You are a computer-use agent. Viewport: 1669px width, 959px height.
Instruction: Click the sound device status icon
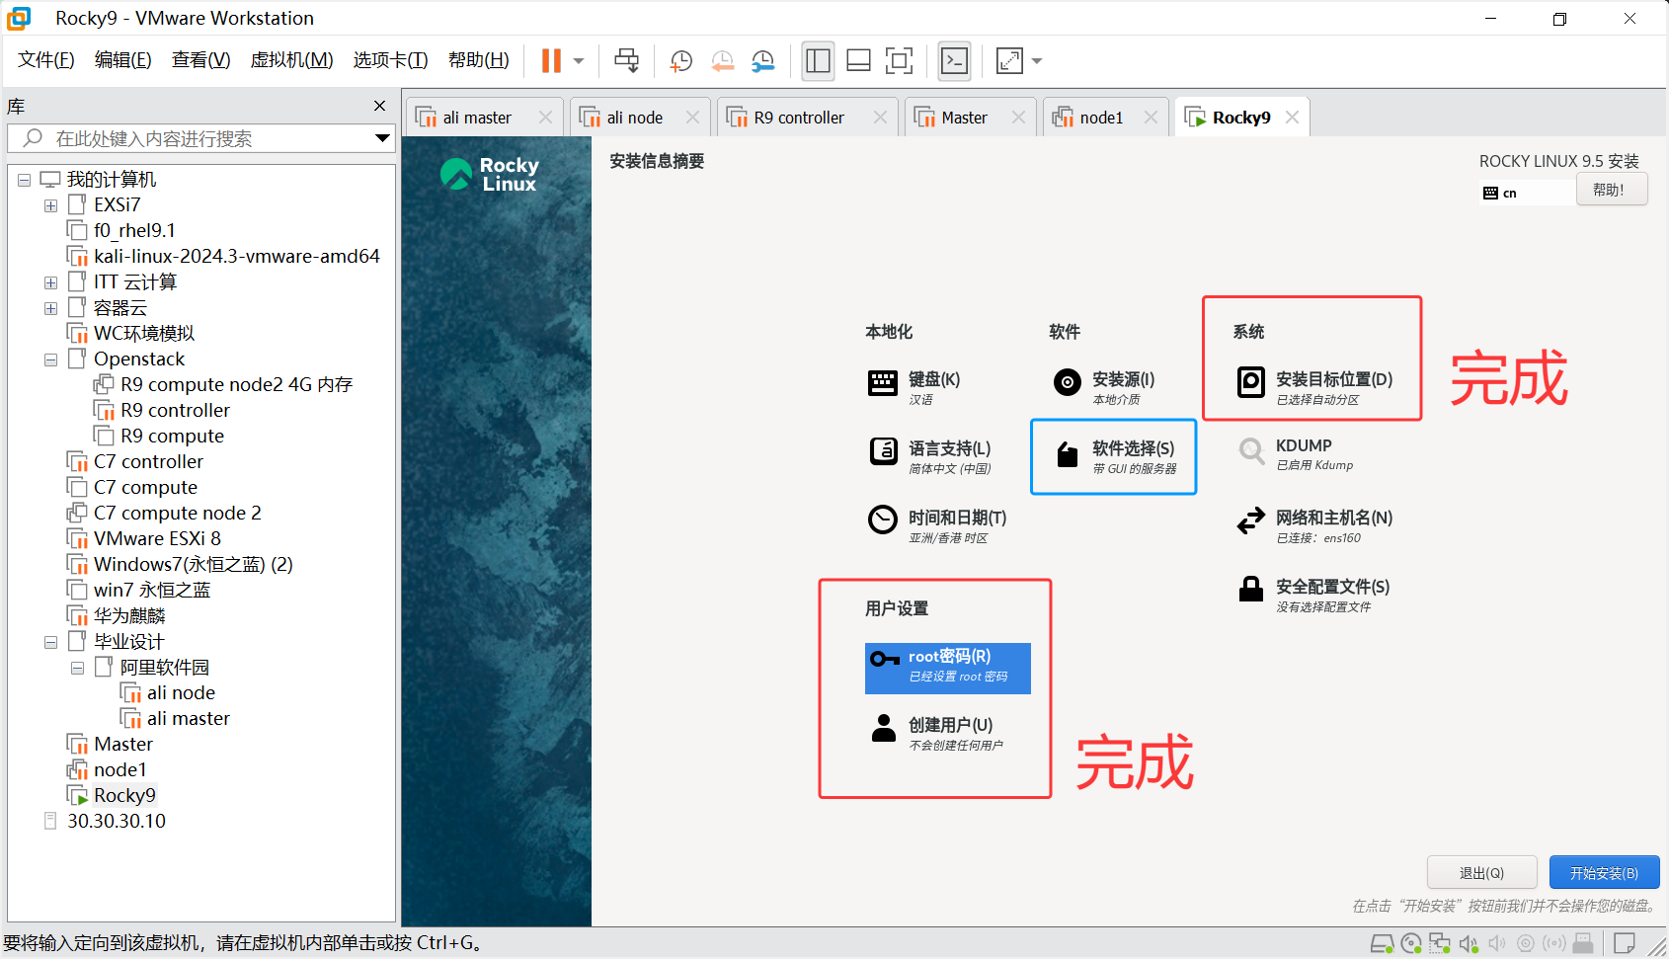click(1468, 943)
